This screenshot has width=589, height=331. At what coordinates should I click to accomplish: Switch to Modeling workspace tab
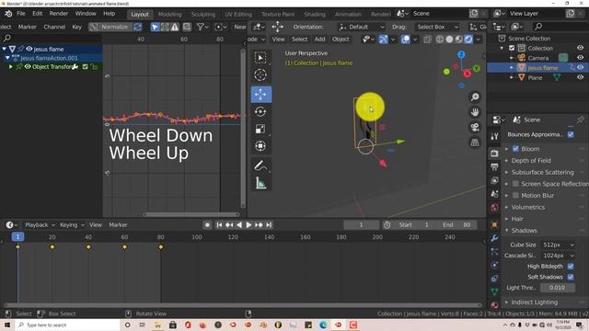[169, 15]
